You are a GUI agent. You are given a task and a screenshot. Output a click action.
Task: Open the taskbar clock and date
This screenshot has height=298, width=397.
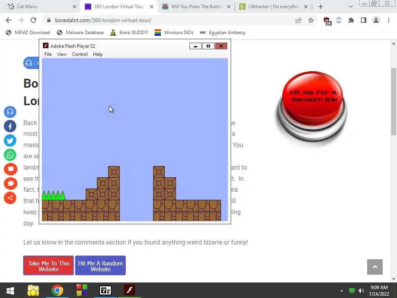point(379,291)
